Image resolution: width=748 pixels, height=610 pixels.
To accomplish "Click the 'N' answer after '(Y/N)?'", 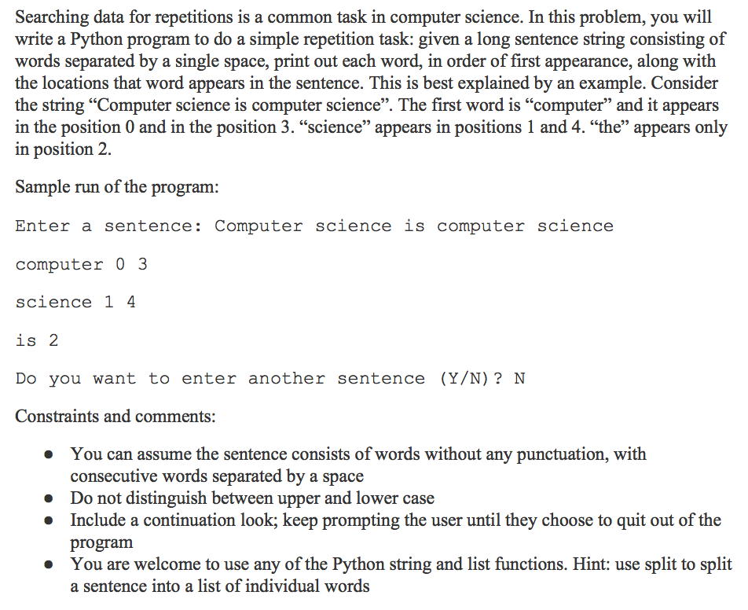I will (x=519, y=379).
